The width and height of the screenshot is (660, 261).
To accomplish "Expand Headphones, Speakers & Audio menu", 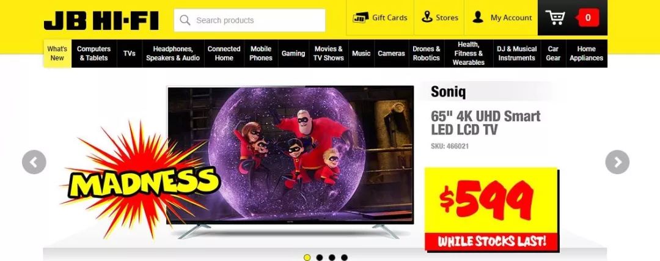I will tap(173, 53).
